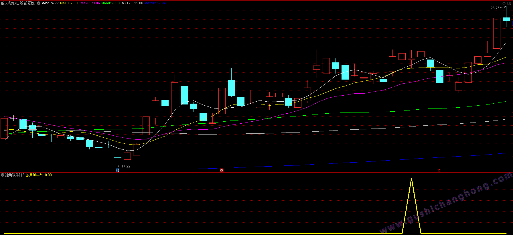Image resolution: width=513 pixels, height=235 pixels.
Task: Select the 航天彩虹 (日线.前复权) title
Action: coord(18,3)
